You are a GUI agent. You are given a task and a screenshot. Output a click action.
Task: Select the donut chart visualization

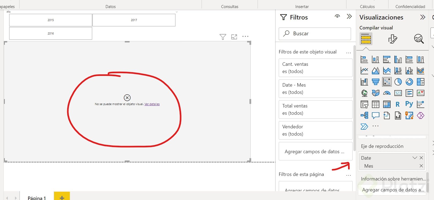click(409, 82)
